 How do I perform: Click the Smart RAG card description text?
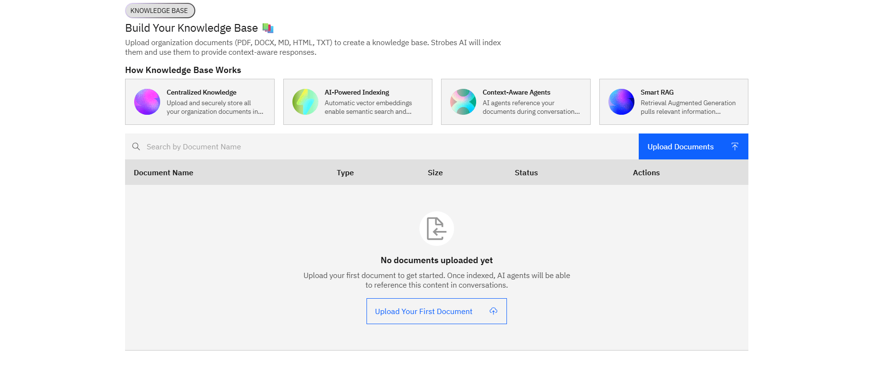click(x=688, y=107)
